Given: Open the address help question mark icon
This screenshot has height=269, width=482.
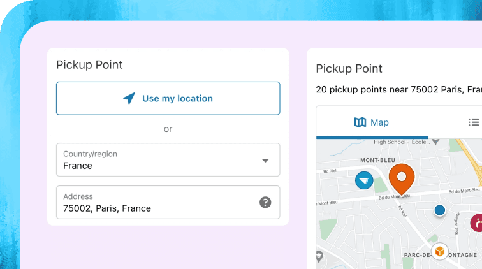Looking at the screenshot, I should coord(265,203).
